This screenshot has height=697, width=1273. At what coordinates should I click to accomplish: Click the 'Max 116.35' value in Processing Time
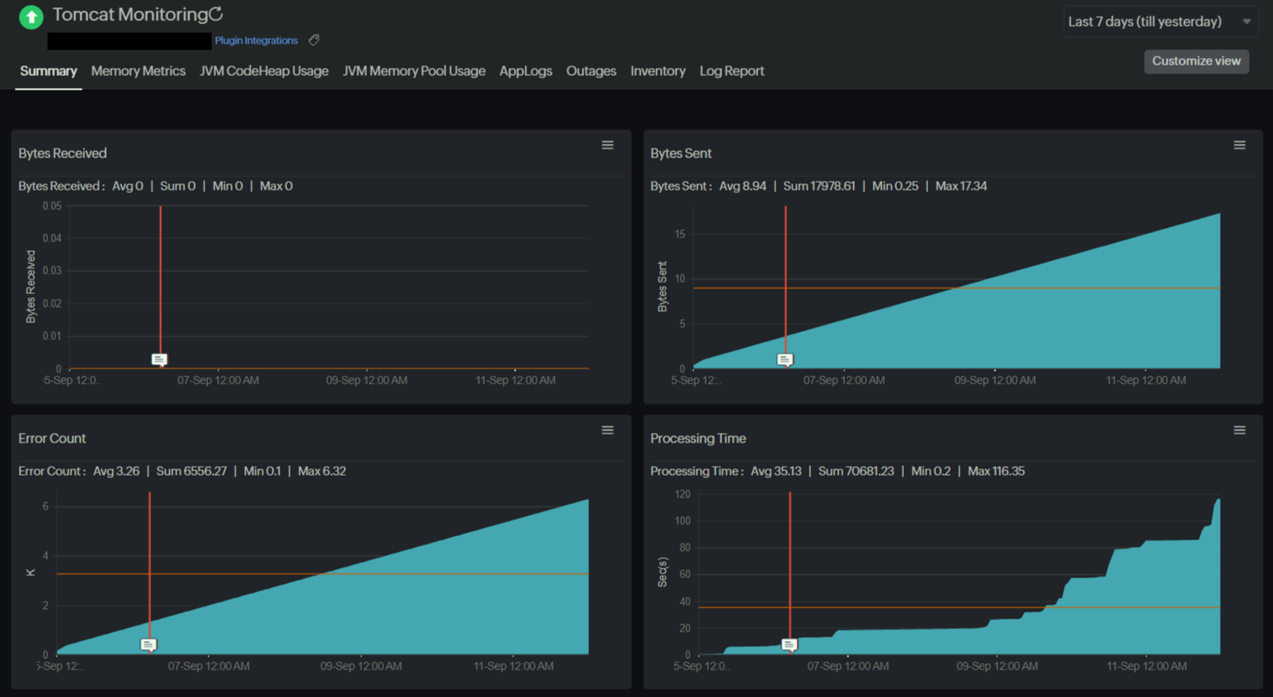(996, 471)
